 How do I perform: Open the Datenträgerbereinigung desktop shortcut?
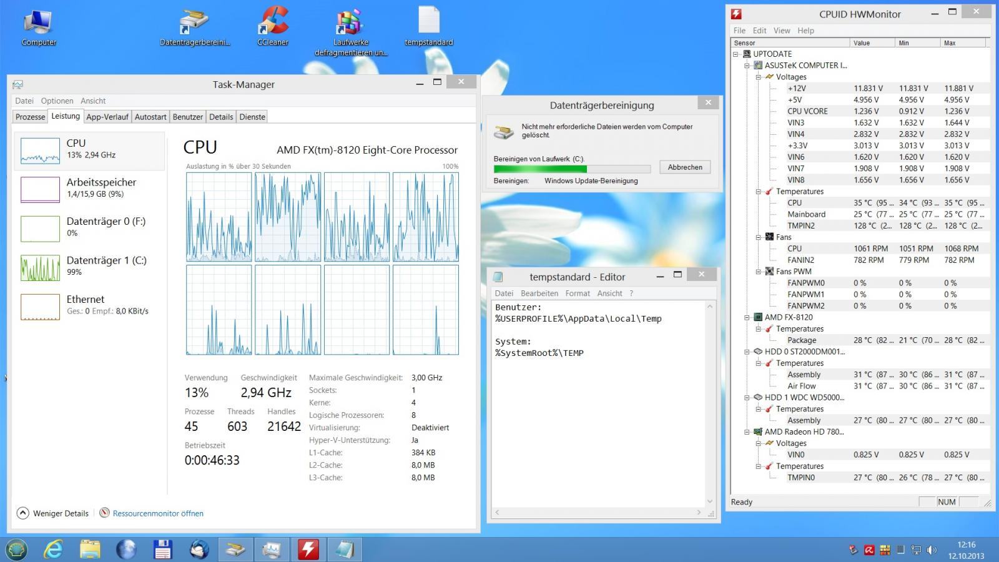[195, 27]
